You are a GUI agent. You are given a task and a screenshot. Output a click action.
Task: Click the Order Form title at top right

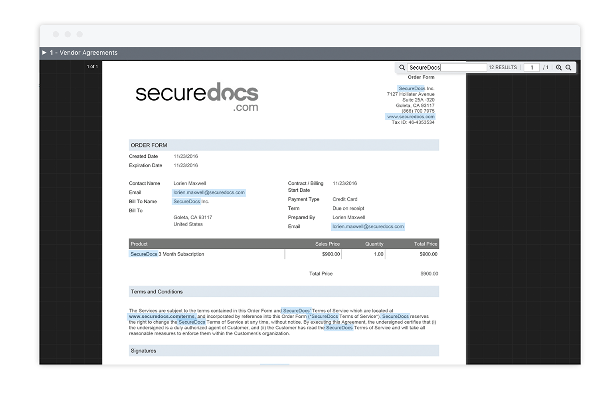coord(421,77)
